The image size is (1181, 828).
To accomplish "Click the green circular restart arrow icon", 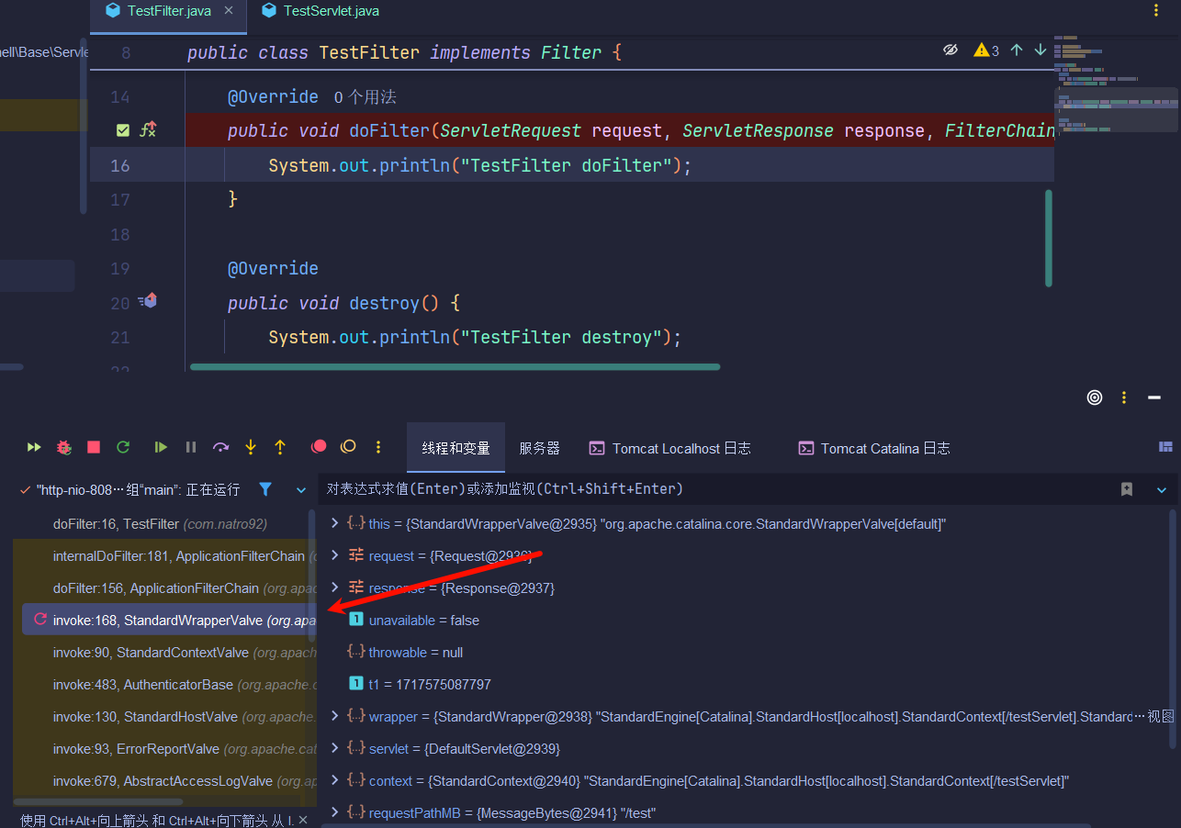I will tap(123, 447).
